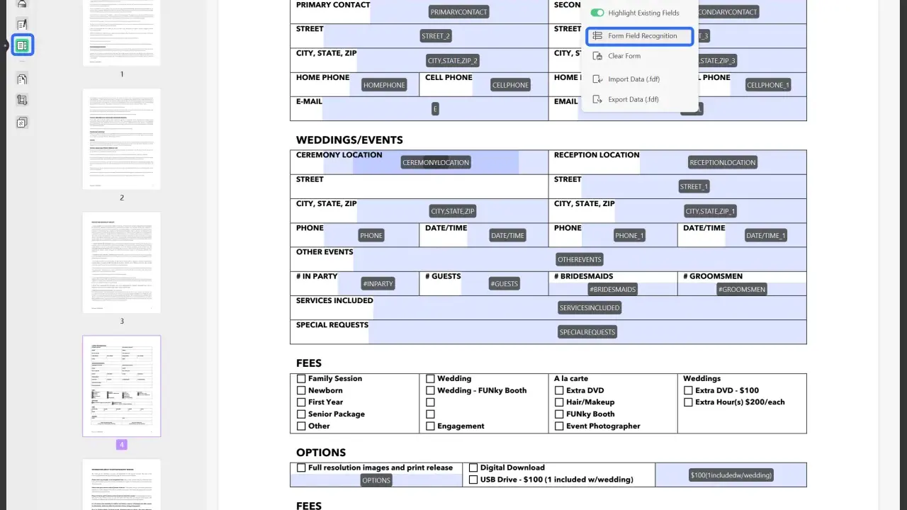Tick the A la carte FUNky Booth checkbox
The image size is (907, 510).
(559, 414)
